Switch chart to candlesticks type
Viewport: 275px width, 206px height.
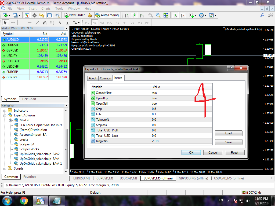tap(134, 15)
